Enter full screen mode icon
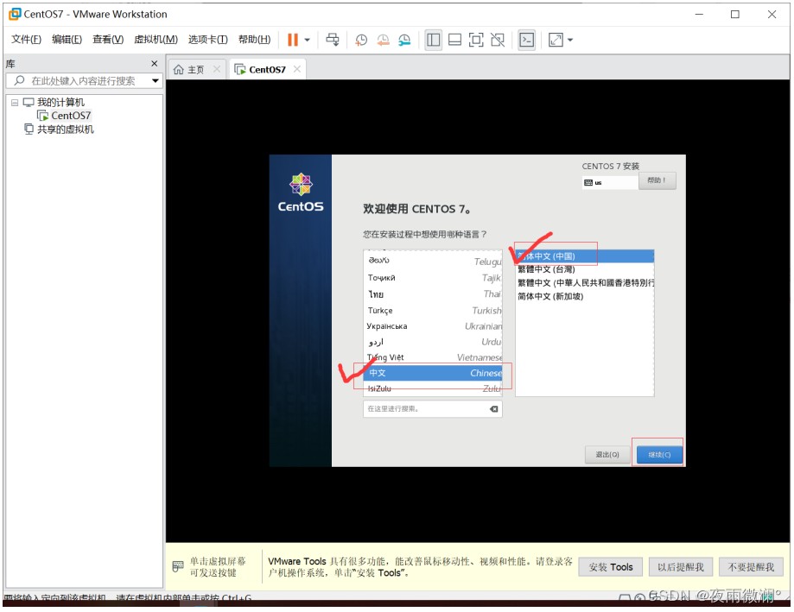 476,40
